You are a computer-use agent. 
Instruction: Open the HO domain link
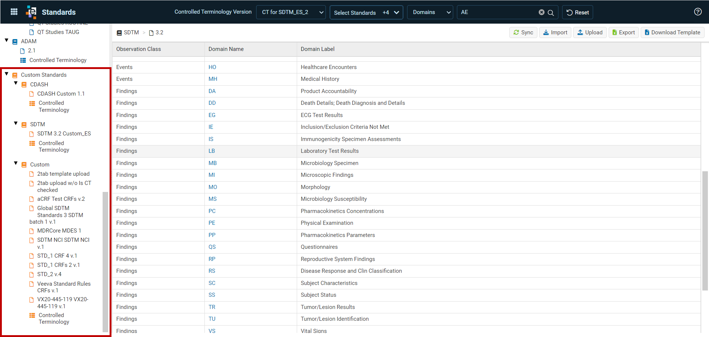[x=212, y=67]
